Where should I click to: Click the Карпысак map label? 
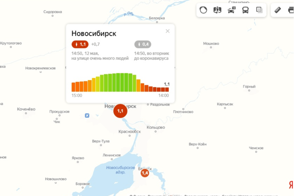(x=225, y=104)
